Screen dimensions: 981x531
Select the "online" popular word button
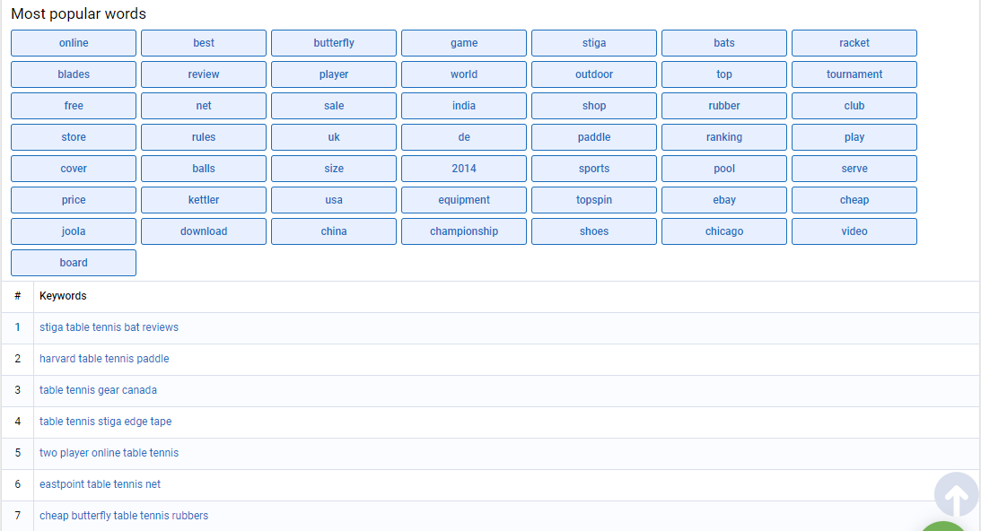(74, 43)
